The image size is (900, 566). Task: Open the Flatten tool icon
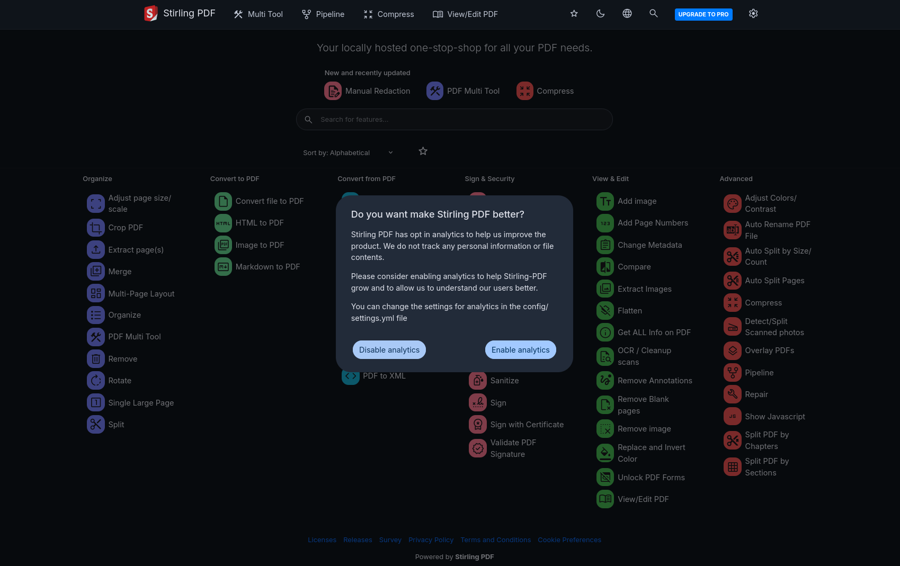pos(605,311)
